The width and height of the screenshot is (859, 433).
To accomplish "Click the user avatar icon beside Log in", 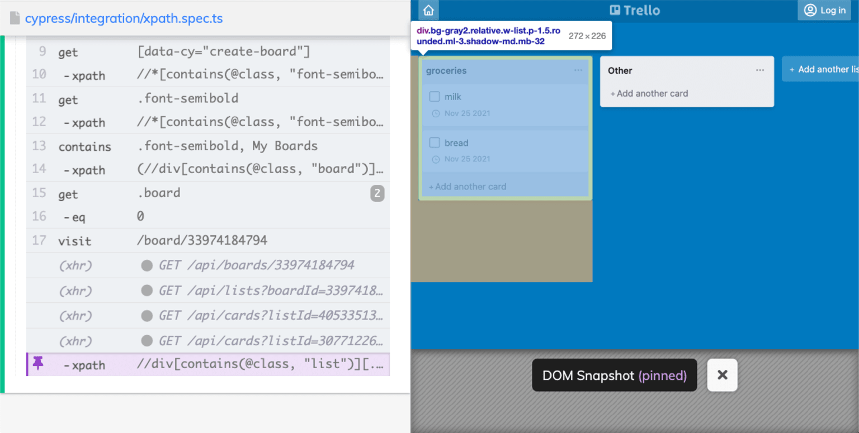I will tap(810, 9).
